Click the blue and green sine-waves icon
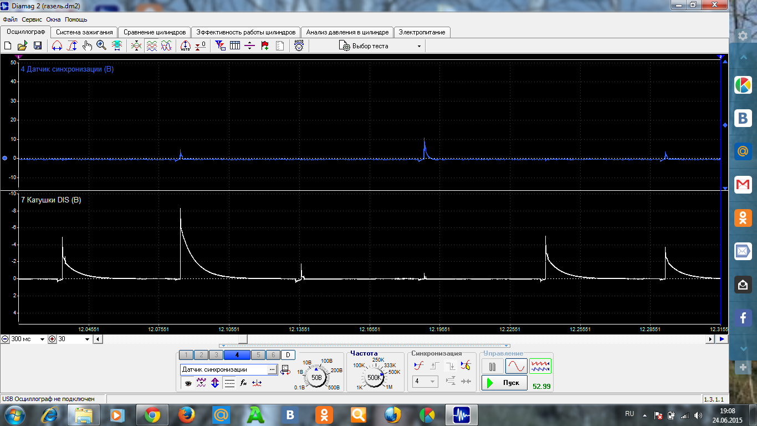The width and height of the screenshot is (757, 426). point(166,46)
